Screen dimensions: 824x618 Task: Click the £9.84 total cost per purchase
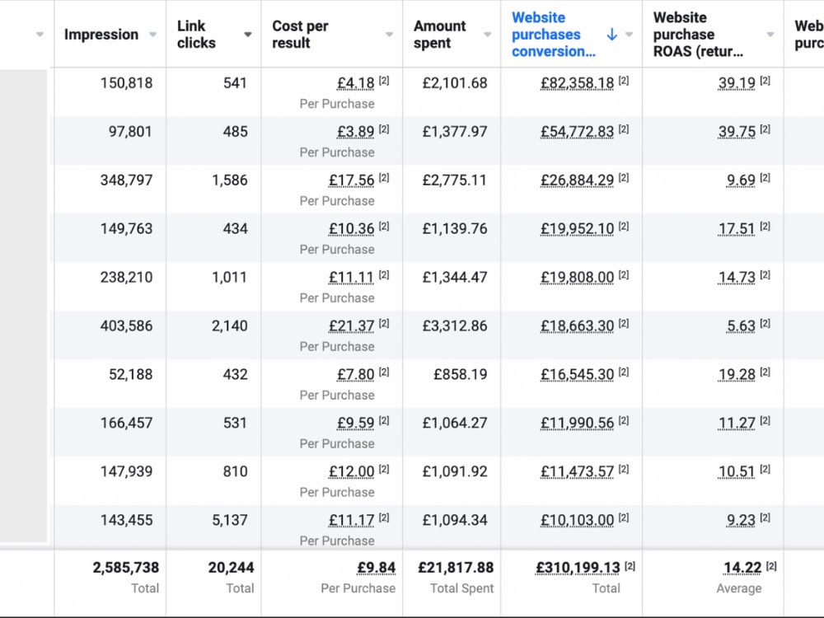pyautogui.click(x=377, y=568)
